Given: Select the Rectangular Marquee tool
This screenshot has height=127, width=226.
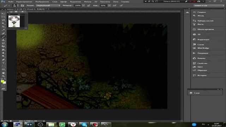Looking at the screenshot, I should [x=3, y=17].
